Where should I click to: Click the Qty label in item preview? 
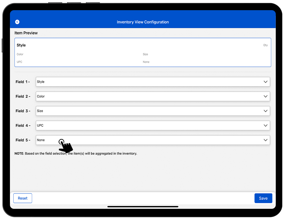265,45
